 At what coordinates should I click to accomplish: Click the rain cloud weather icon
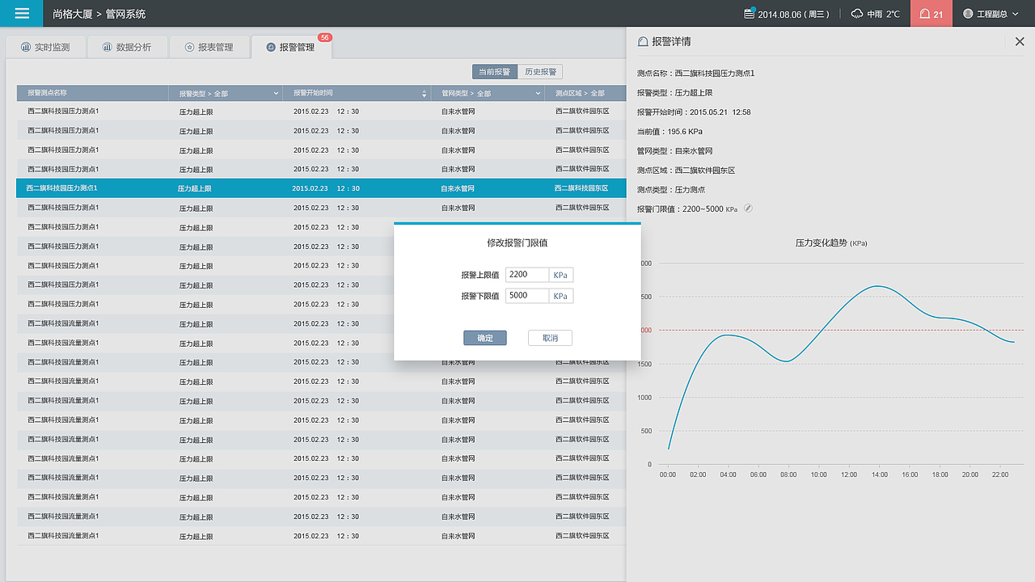(856, 14)
